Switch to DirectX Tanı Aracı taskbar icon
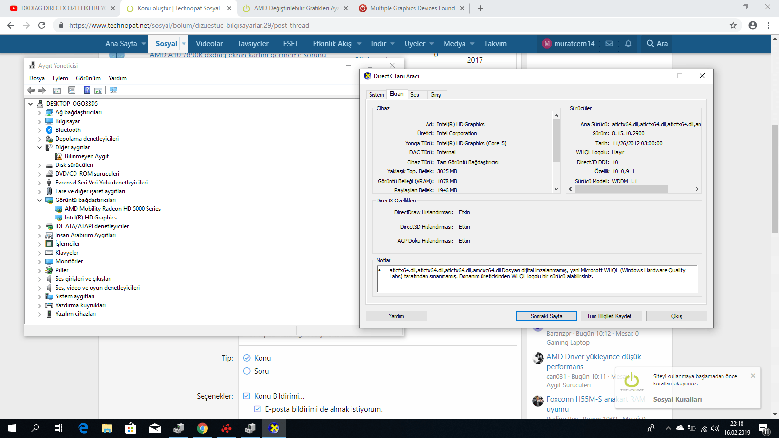 274,428
